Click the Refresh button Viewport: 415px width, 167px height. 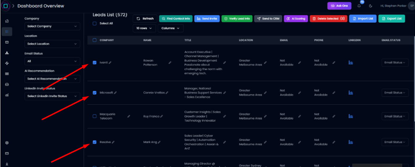pos(145,19)
